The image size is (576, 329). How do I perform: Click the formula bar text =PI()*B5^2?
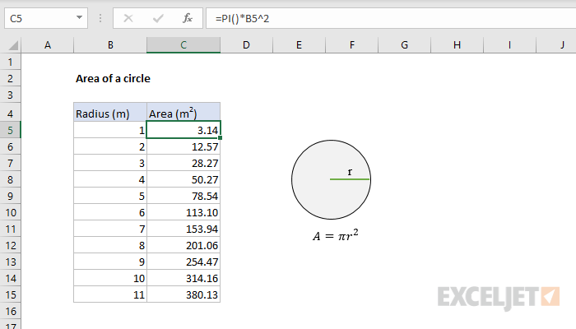[x=242, y=18]
